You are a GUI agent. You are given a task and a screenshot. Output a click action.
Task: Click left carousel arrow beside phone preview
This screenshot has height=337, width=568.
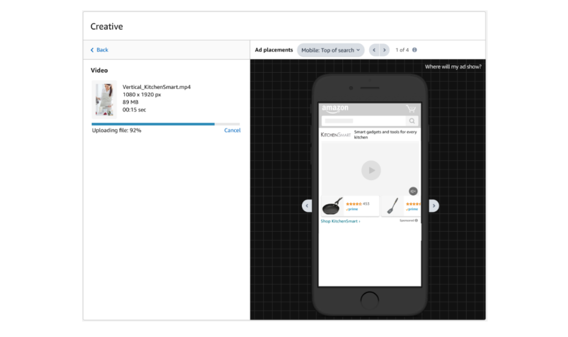pyautogui.click(x=307, y=206)
